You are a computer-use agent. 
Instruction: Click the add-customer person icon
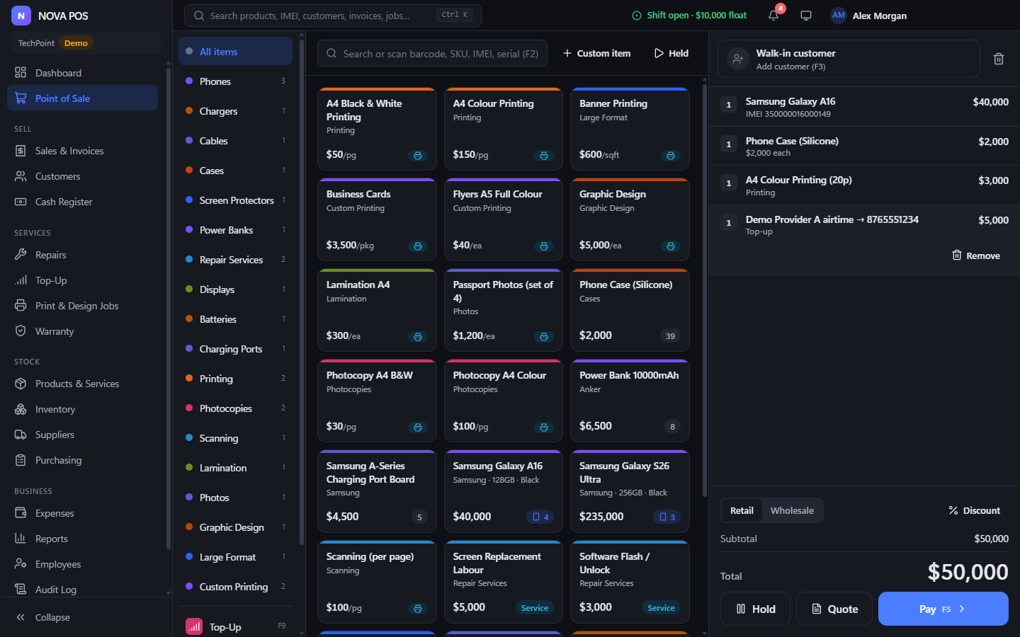737,59
